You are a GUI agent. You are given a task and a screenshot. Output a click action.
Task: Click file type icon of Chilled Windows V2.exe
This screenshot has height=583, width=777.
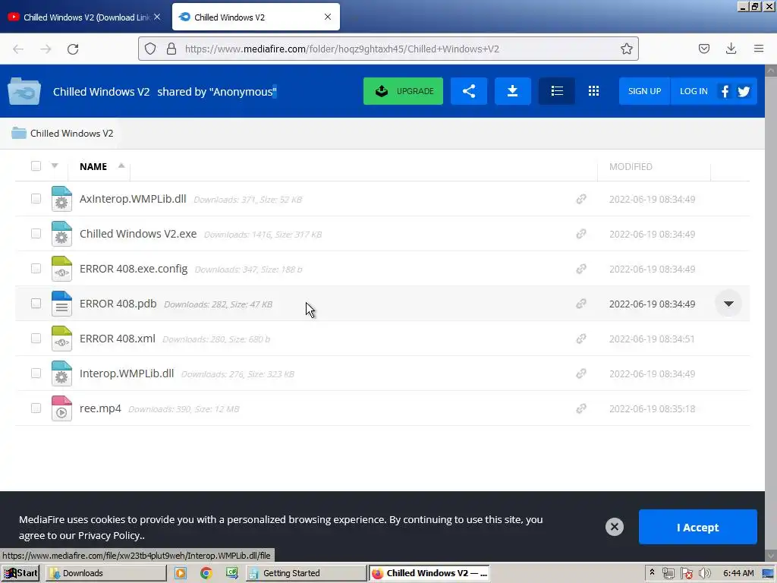pos(61,234)
